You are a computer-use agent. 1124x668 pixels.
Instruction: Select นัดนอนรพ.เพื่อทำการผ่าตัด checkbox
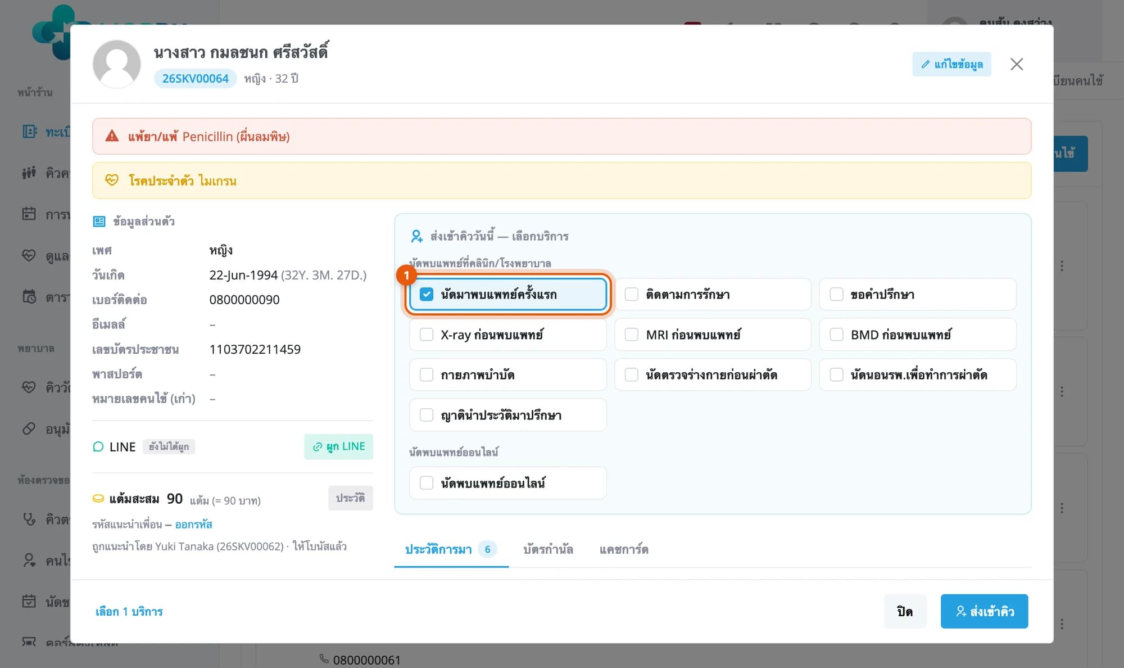(x=836, y=374)
